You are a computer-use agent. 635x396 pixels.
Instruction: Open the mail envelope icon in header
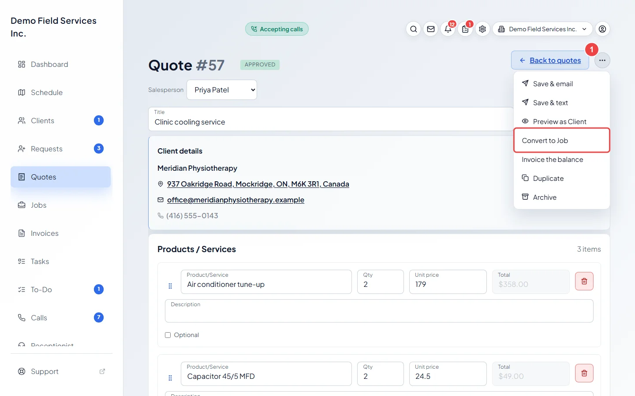(431, 29)
